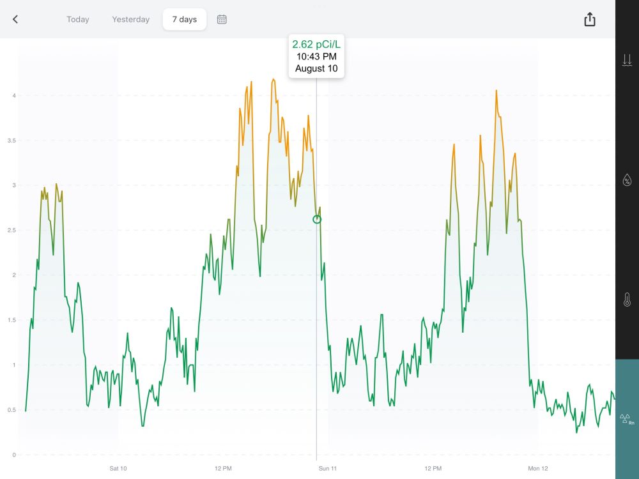Screen dimensions: 639x479
Task: Tap the highest orange peak on Saturday
Action: [273, 80]
